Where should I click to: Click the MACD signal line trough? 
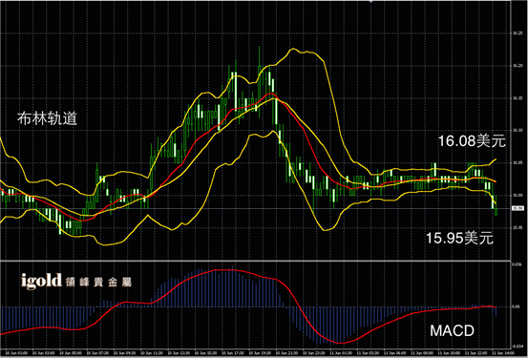(x=340, y=343)
